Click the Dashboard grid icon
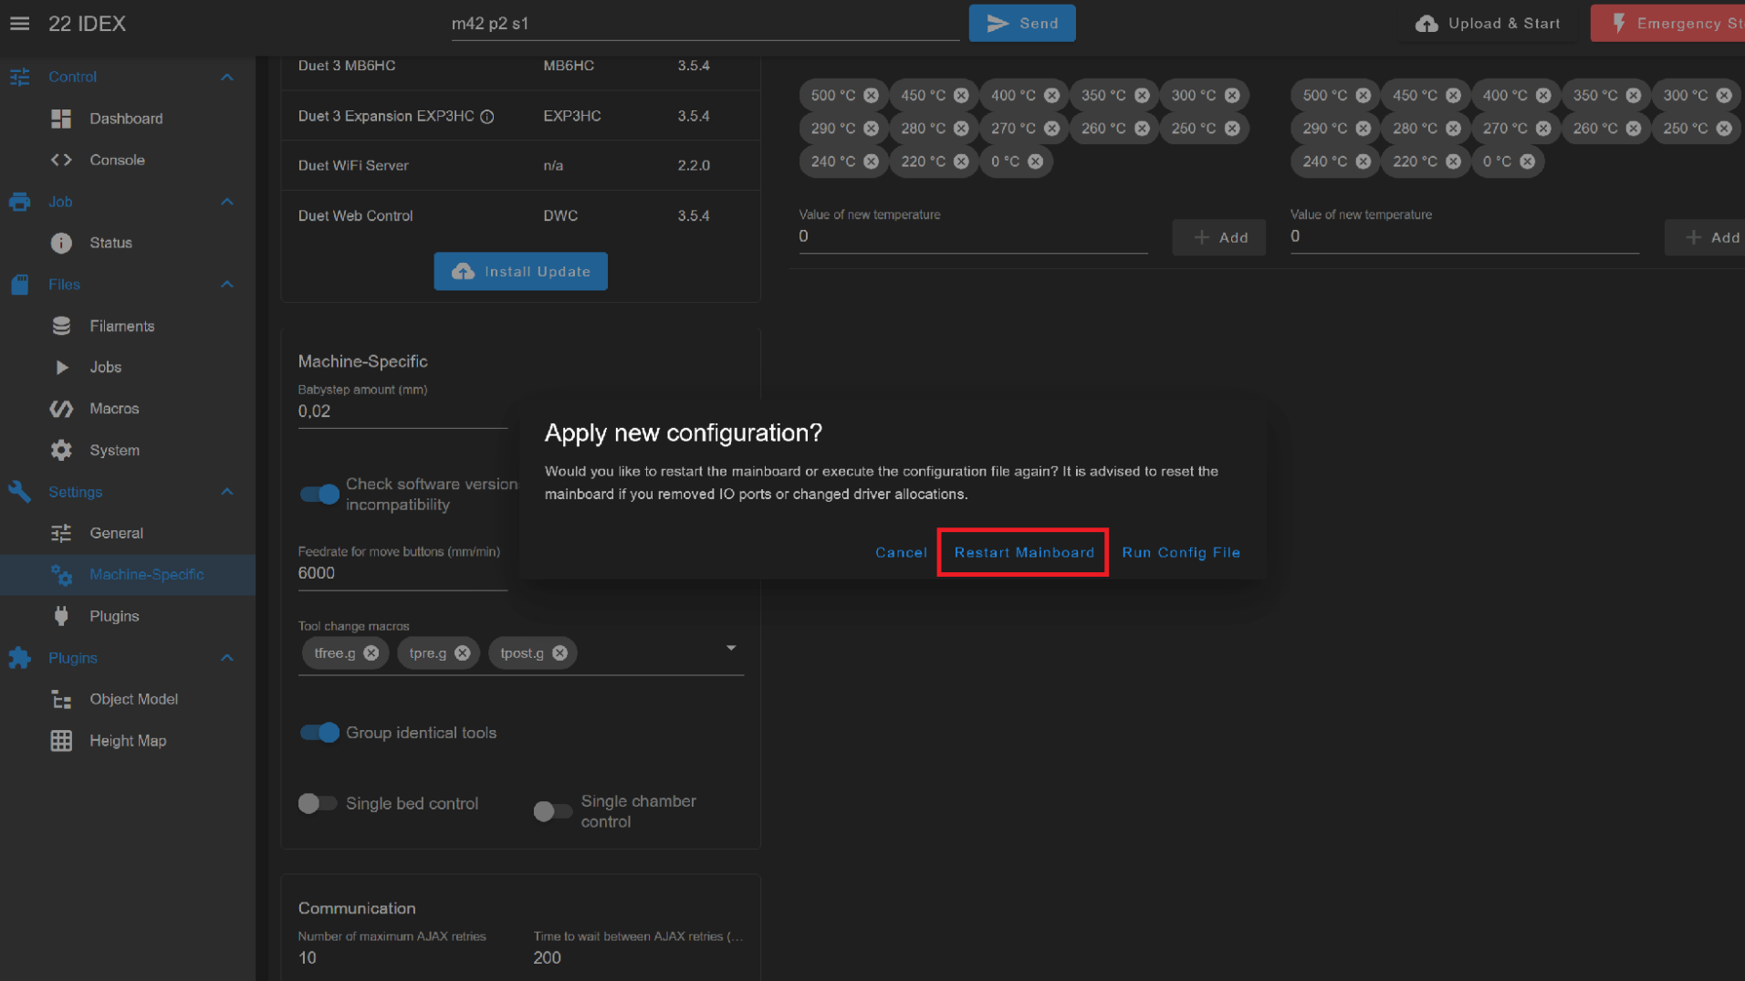 click(61, 119)
